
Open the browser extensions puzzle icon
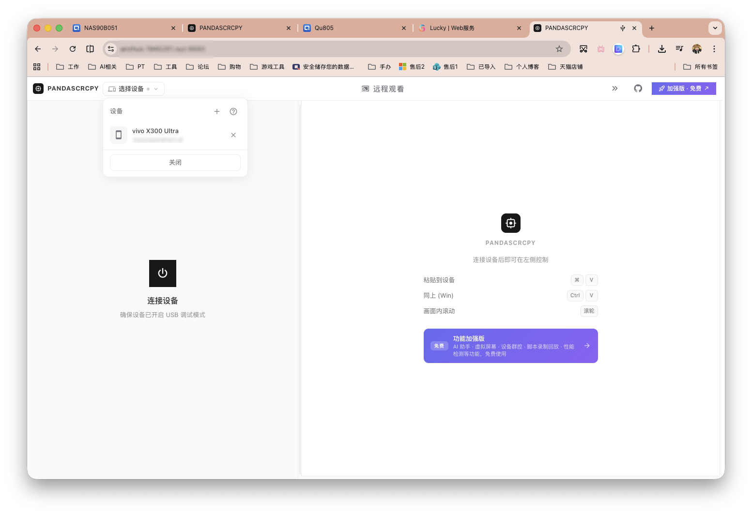[x=636, y=49]
